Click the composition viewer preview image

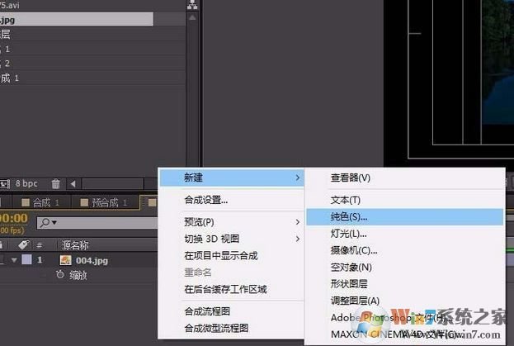point(498,62)
